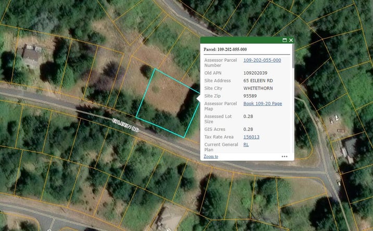Click the Zoom to link
Screen dimensions: 373x231
(211, 157)
